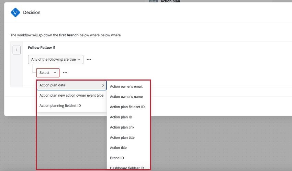Click the branch number 1 box

pyautogui.click(x=16, y=50)
